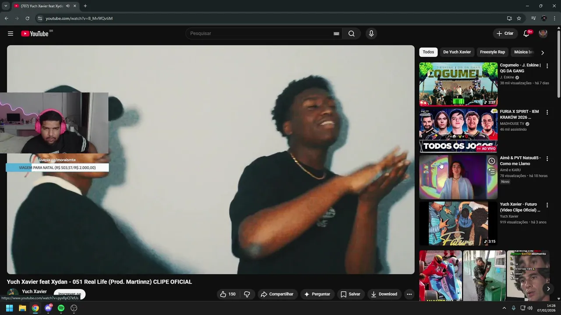
Task: Dislike the video
Action: (x=247, y=294)
